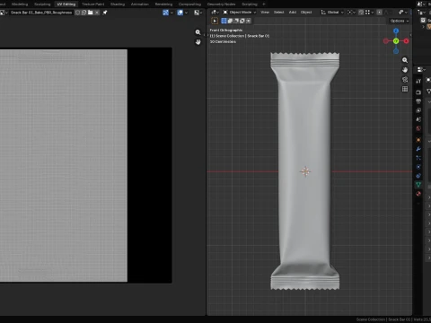Open viewport object visibility dropdown
This screenshot has width=431, height=323.
click(403, 13)
